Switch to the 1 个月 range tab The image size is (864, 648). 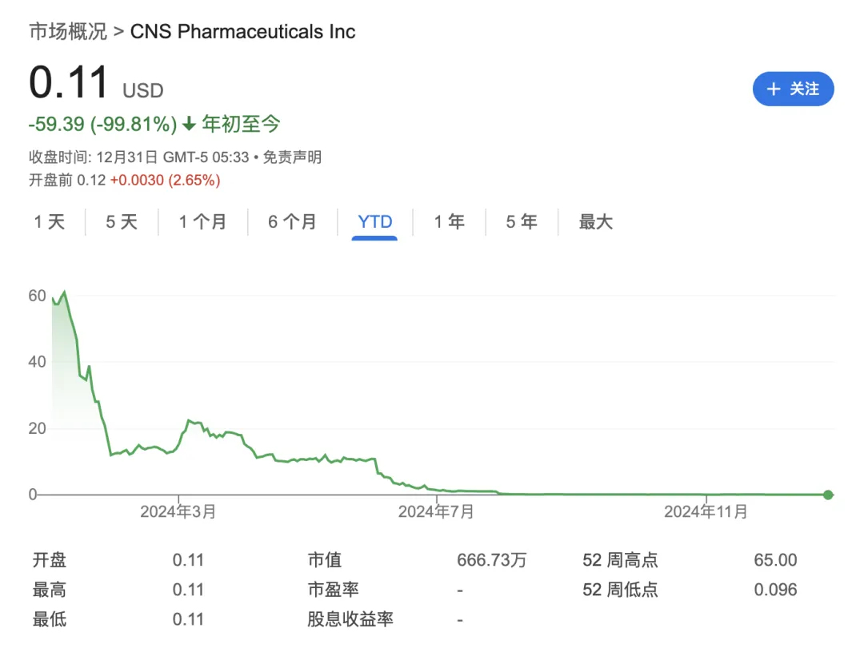click(202, 222)
